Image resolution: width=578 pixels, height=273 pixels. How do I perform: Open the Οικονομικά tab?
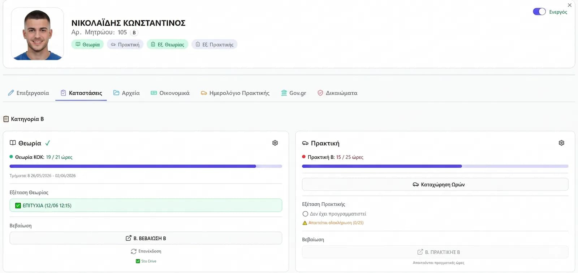click(170, 93)
